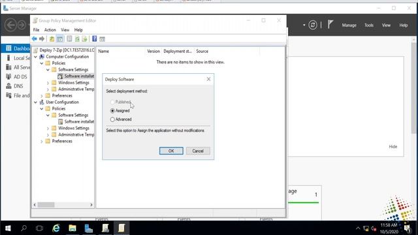This screenshot has width=418, height=235.
Task: Sort by the Name column header
Action: pos(121,51)
